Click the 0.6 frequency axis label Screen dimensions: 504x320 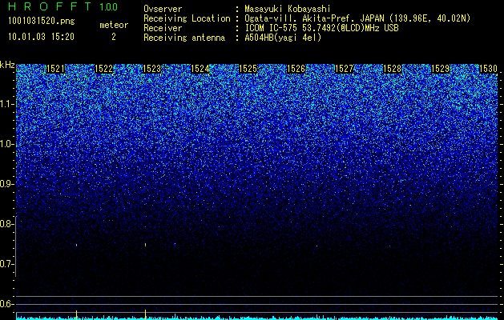click(6, 304)
